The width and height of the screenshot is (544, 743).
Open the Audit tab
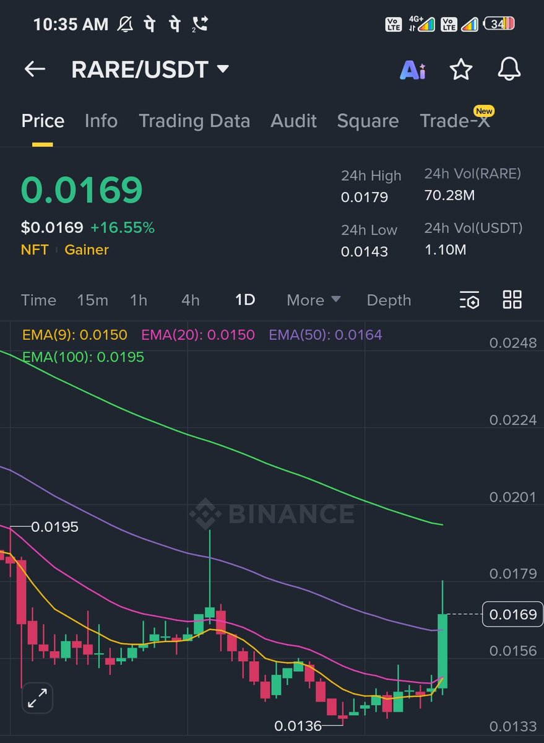293,121
